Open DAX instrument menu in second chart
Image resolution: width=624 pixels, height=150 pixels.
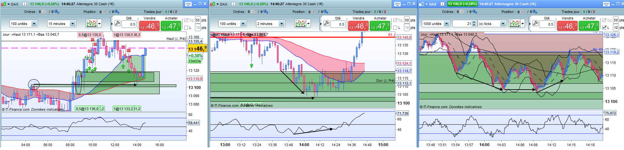pos(221,4)
